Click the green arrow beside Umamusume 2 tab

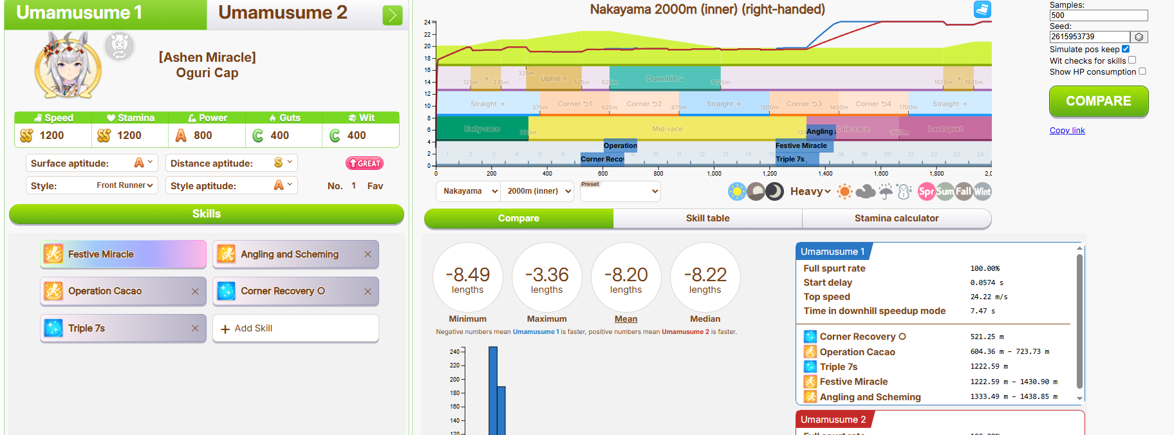pos(392,15)
